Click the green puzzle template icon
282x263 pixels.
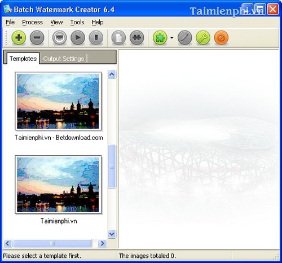click(x=160, y=38)
